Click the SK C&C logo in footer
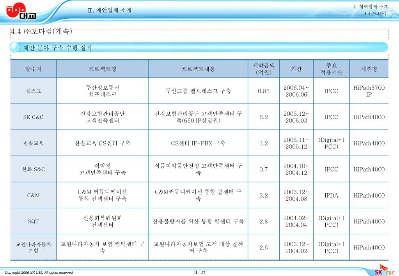The image size is (399, 276). point(385,271)
